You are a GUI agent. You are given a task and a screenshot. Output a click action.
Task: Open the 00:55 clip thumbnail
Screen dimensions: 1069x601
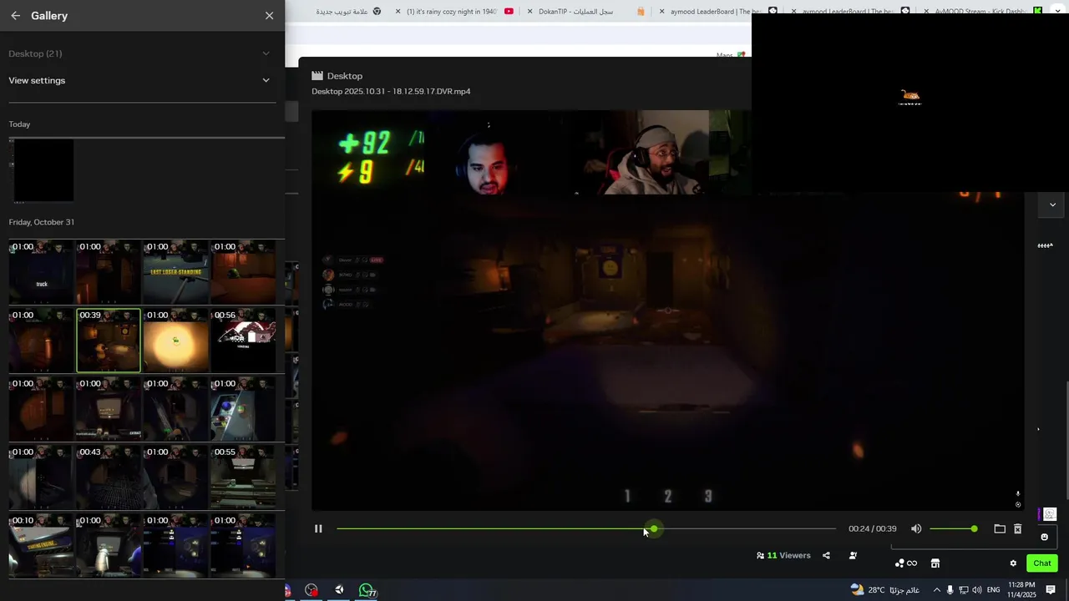click(x=243, y=477)
